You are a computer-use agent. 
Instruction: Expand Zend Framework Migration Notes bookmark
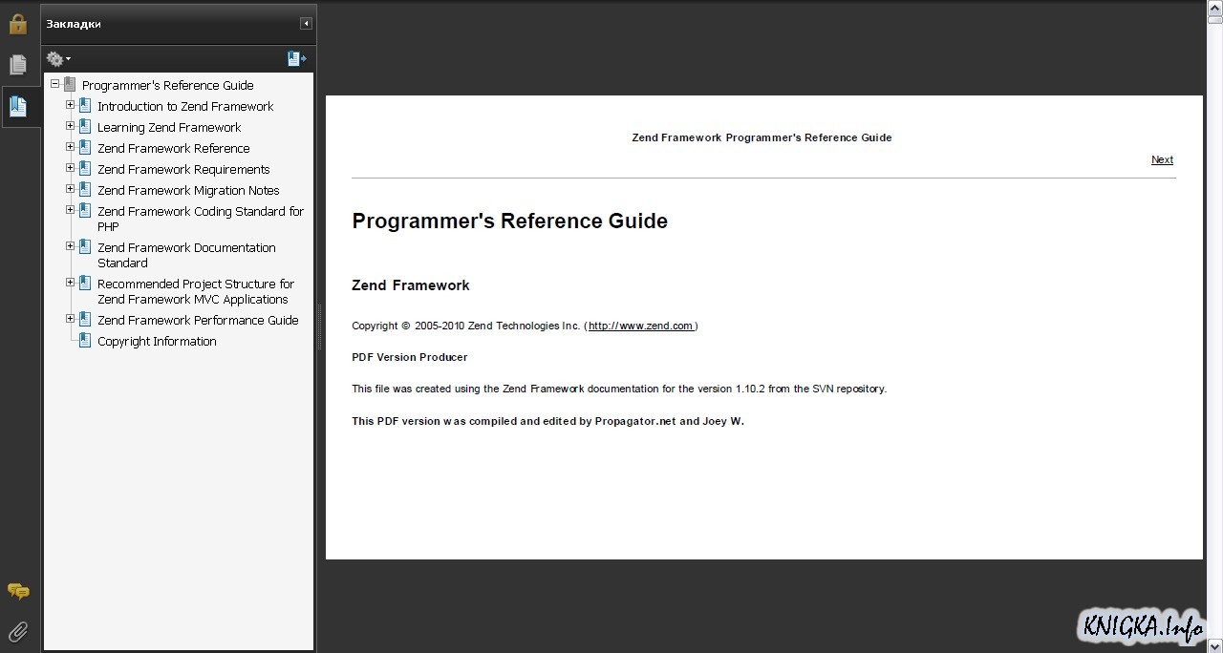[70, 189]
